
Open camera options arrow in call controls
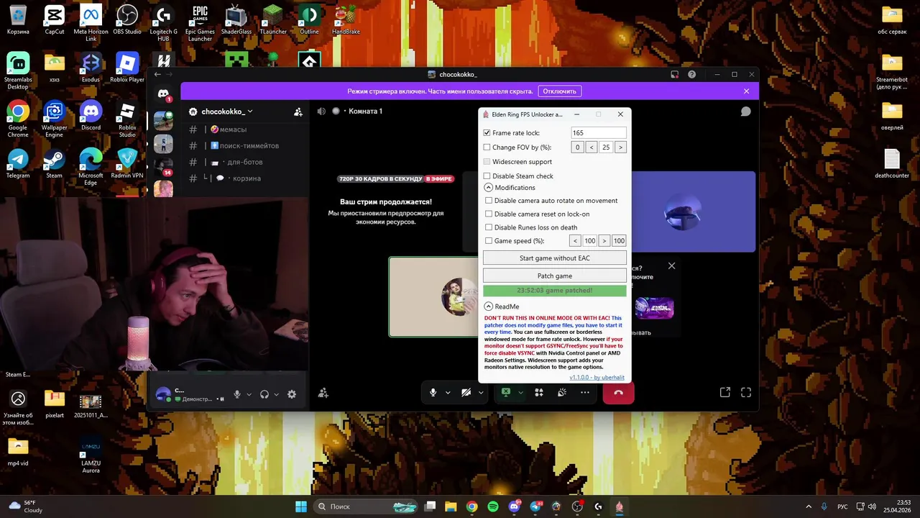tap(481, 393)
